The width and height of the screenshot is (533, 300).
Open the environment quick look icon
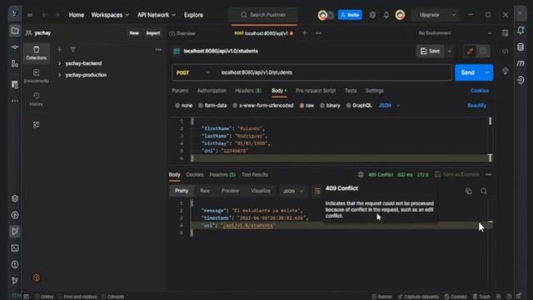[506, 33]
